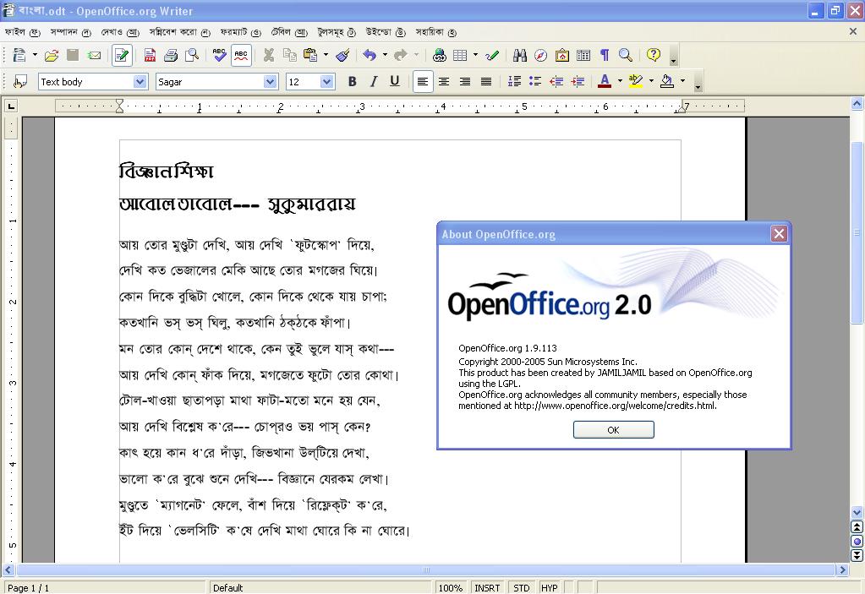Undo the last action
The width and height of the screenshot is (865, 594).
[370, 55]
